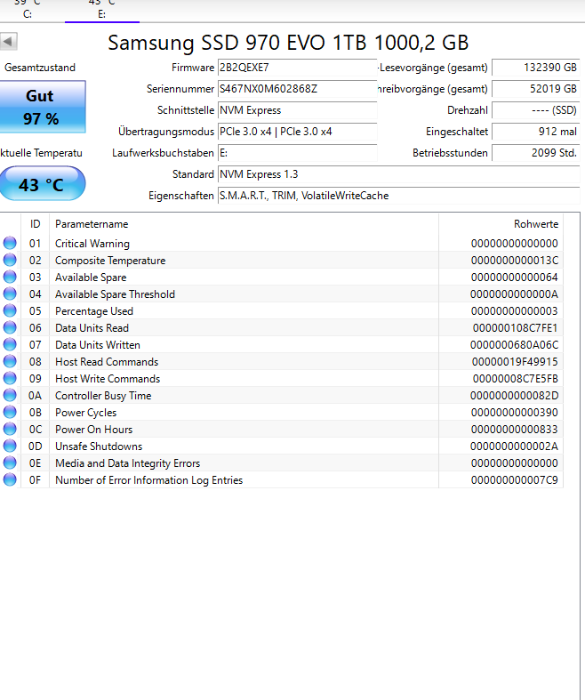Click the Übertragungsmodus field PCIe 3.0 x4
This screenshot has height=700, width=585.
pos(297,132)
